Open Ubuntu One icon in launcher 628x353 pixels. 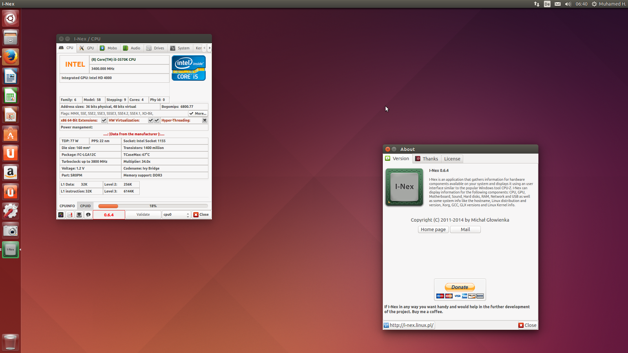[x=11, y=153]
